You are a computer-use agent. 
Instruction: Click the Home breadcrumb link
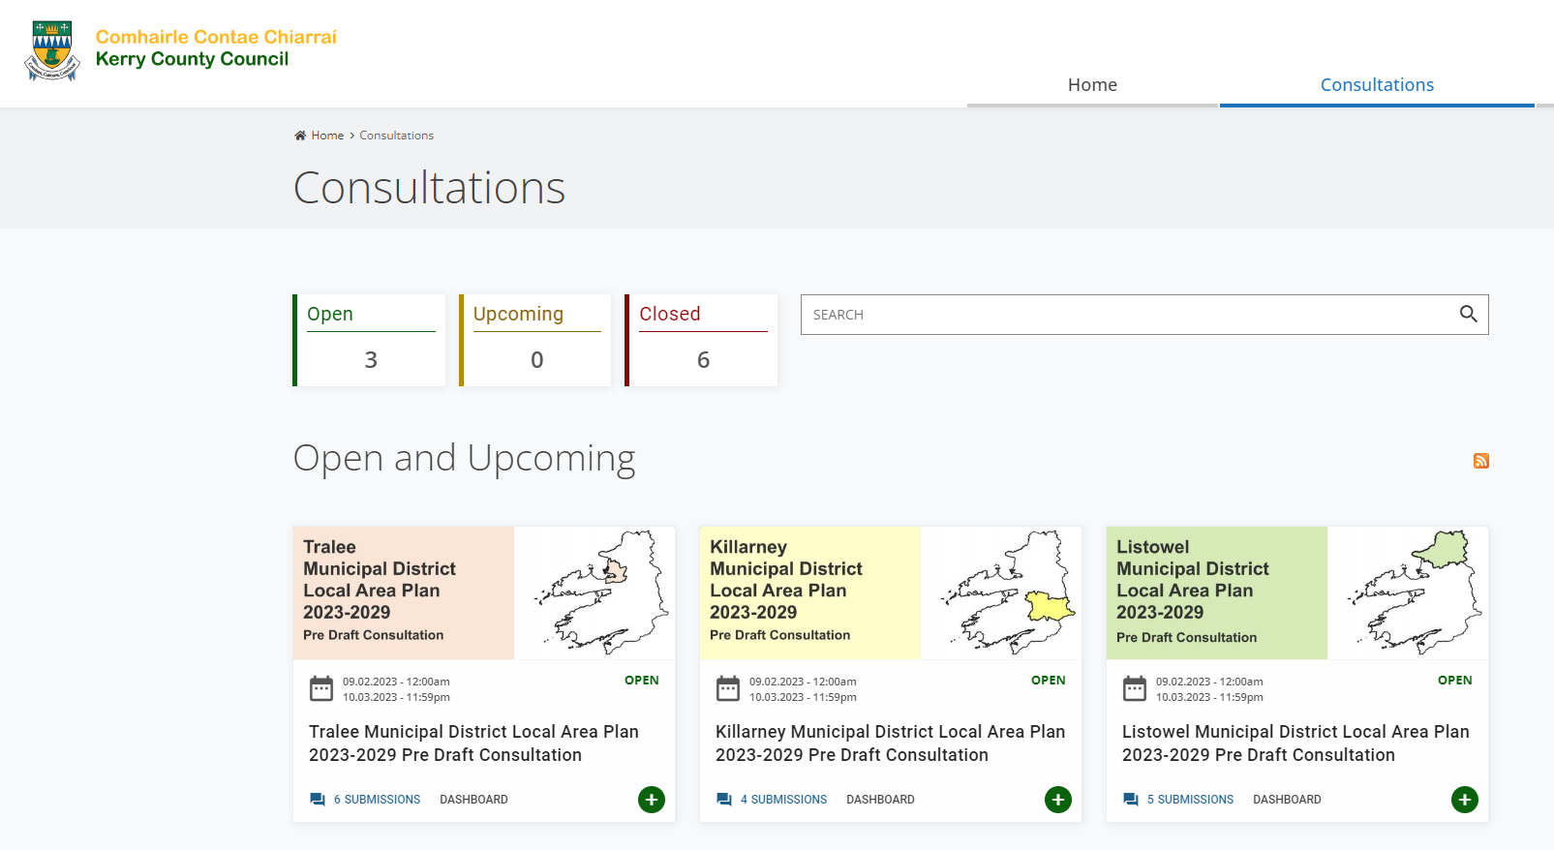tap(327, 136)
